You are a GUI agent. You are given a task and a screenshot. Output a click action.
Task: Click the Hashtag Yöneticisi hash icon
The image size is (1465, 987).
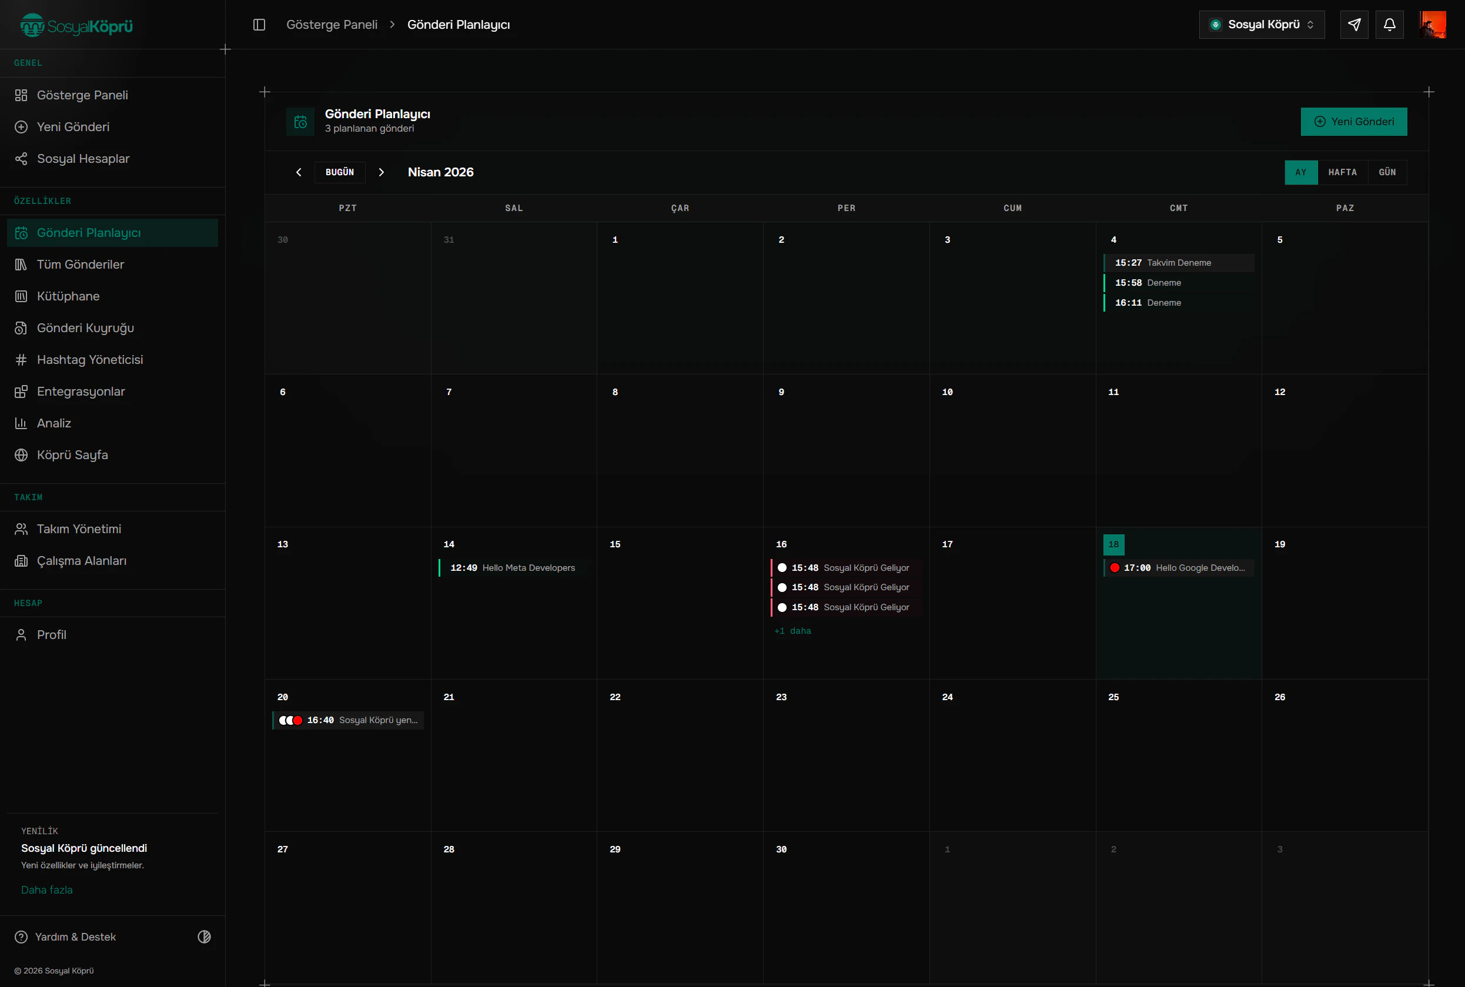(21, 359)
